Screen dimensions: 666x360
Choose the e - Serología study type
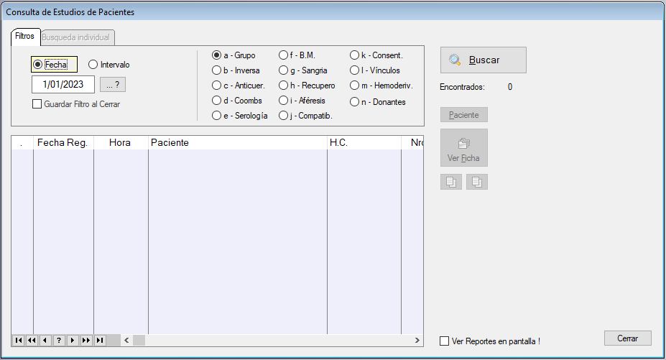coord(216,116)
